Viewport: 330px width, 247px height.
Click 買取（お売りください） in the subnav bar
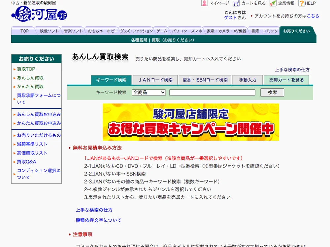pyautogui.click(x=173, y=40)
